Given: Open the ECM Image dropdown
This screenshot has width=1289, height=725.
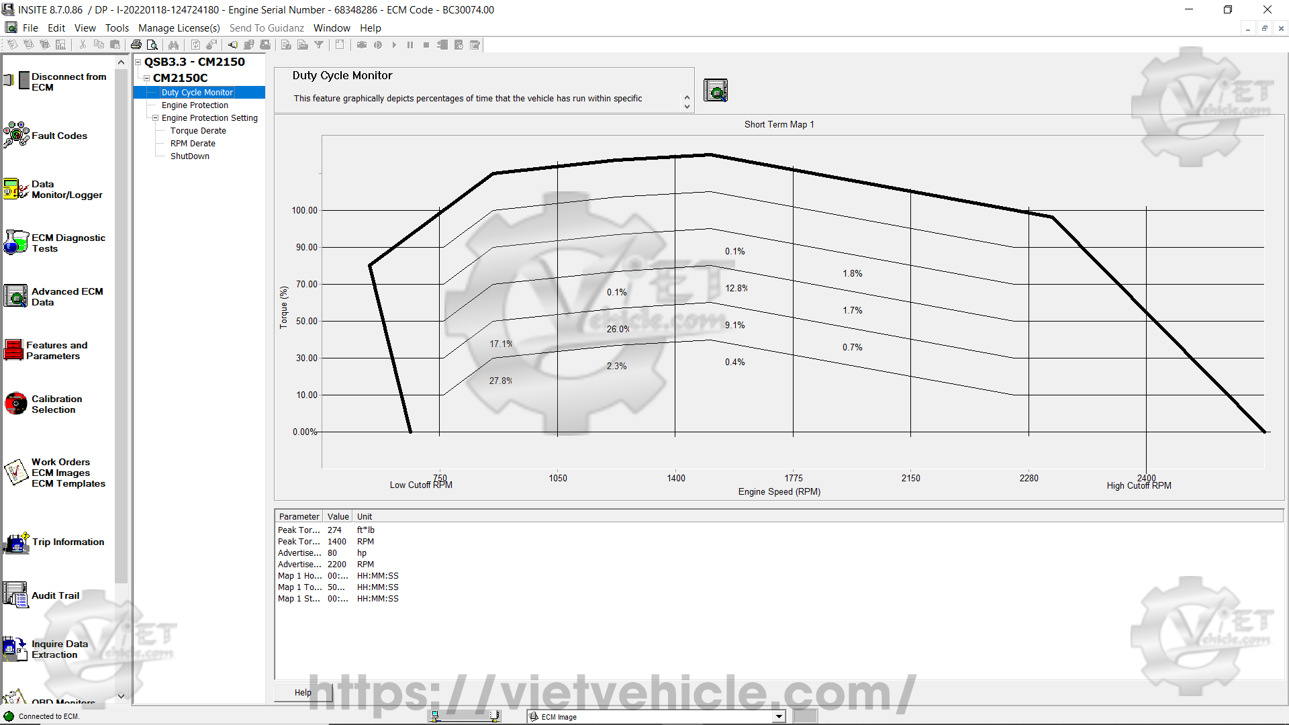Looking at the screenshot, I should pos(778,716).
